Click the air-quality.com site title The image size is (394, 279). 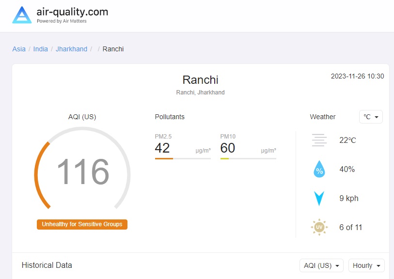(72, 12)
